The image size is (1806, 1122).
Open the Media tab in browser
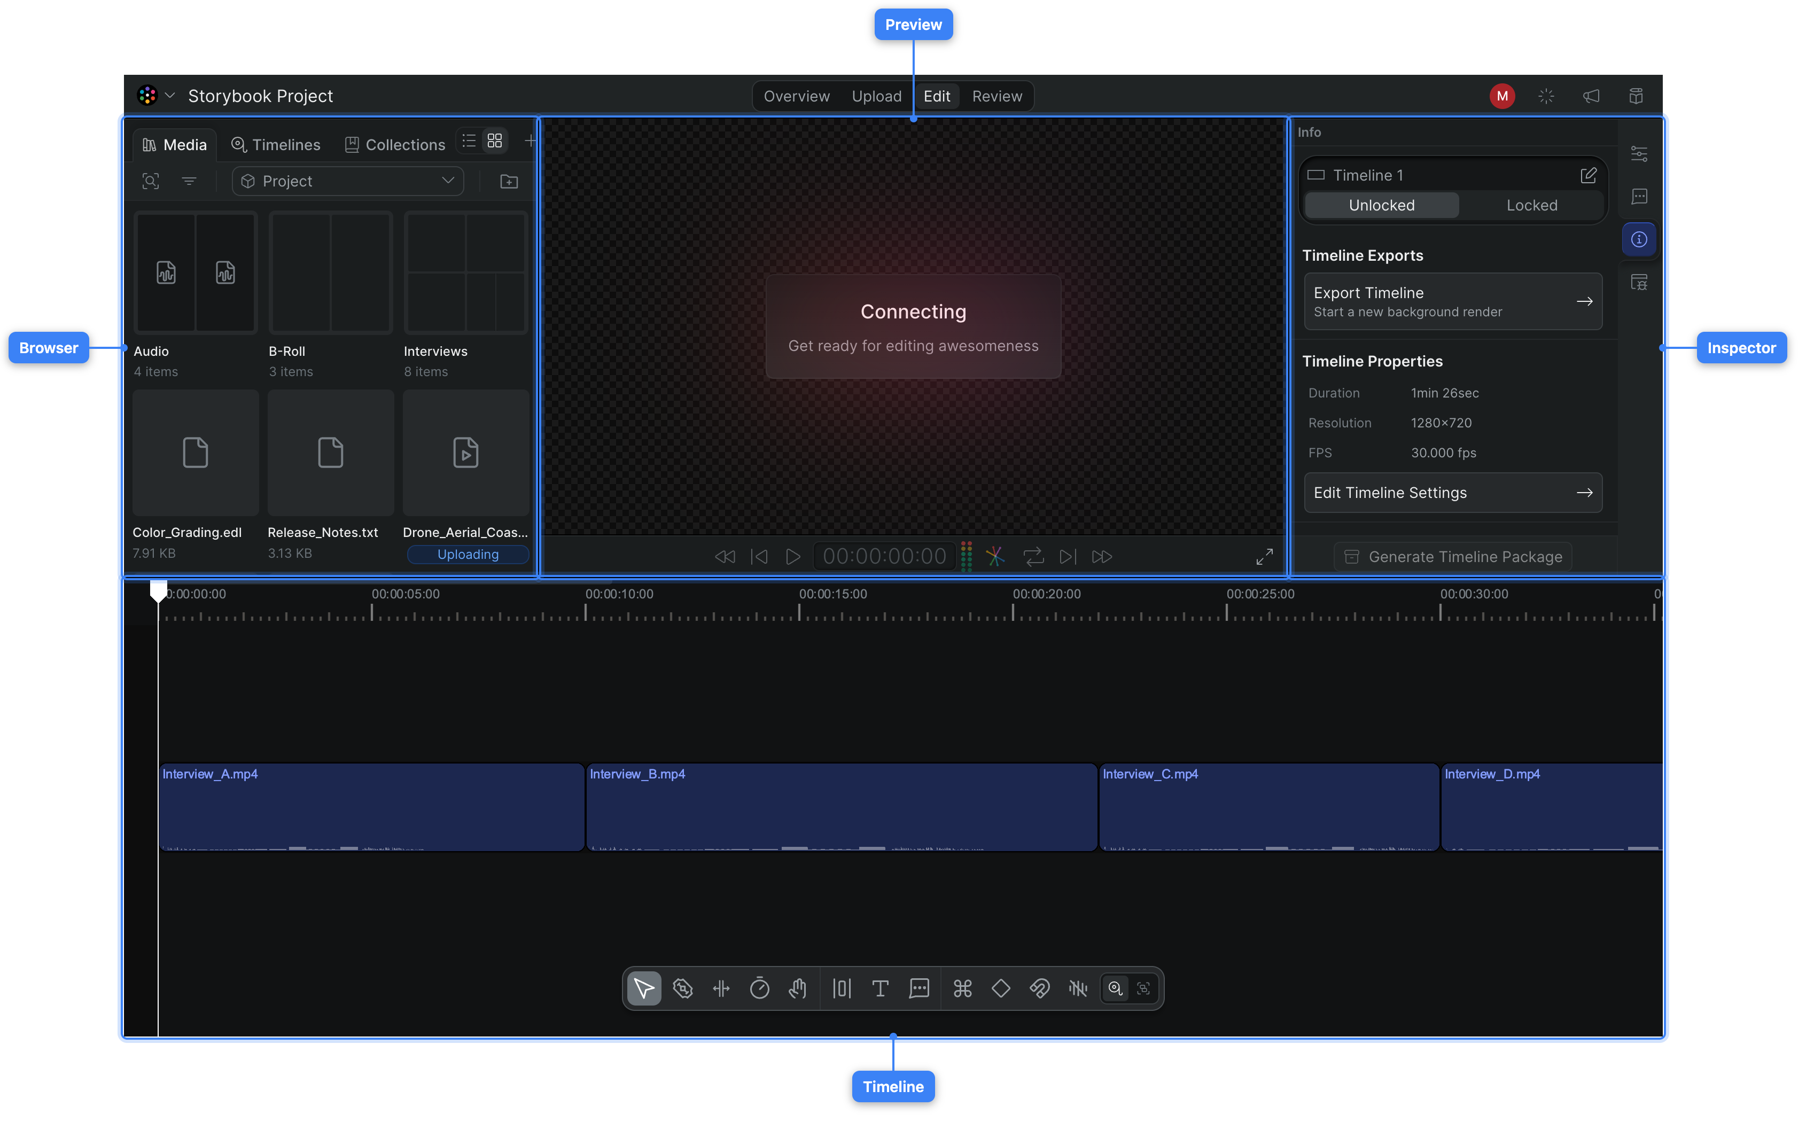pos(175,145)
